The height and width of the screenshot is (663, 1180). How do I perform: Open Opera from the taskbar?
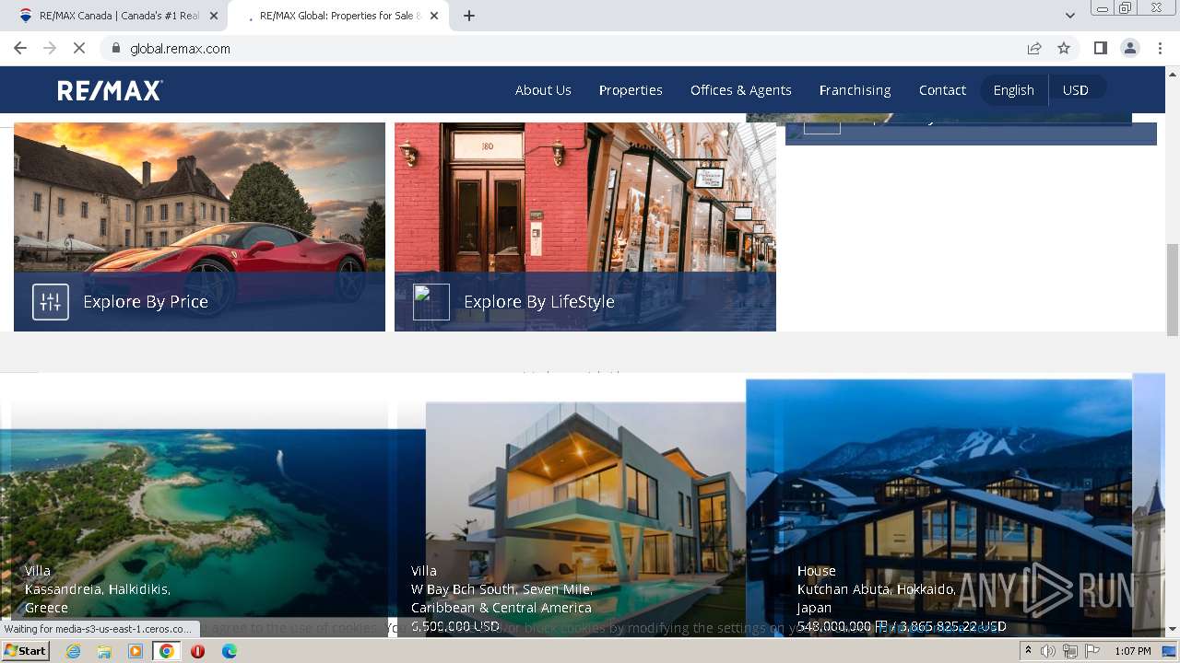(x=197, y=651)
